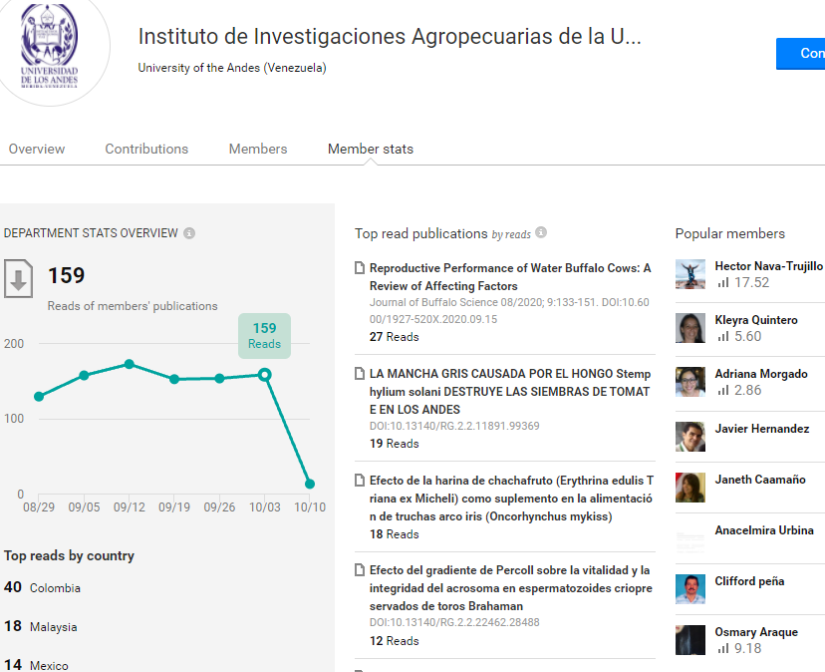Click the 159 Reads chart tooltip

[x=265, y=336]
